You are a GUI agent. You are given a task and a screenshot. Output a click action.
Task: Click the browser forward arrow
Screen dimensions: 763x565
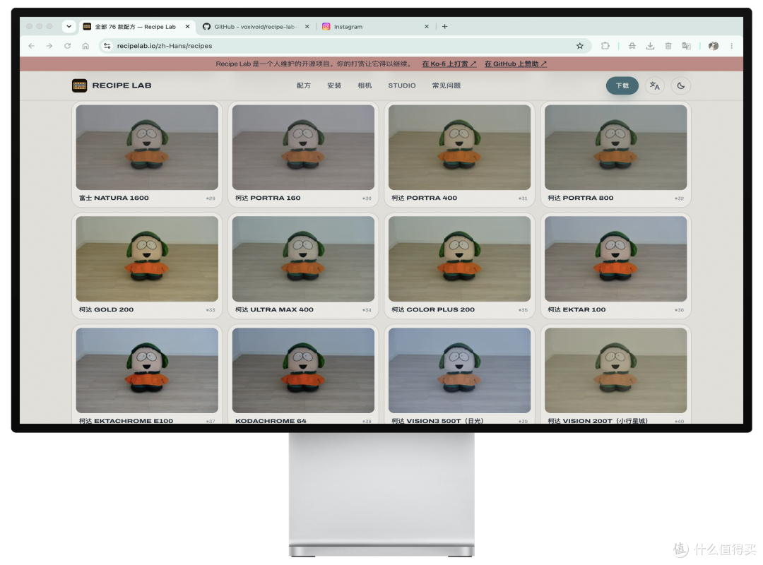point(49,46)
